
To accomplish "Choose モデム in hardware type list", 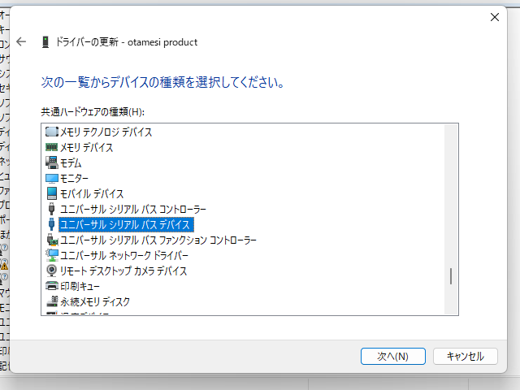I will click(x=71, y=162).
